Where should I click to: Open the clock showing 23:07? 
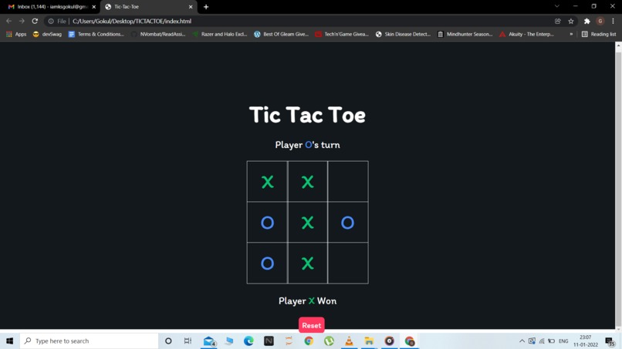pyautogui.click(x=586, y=341)
